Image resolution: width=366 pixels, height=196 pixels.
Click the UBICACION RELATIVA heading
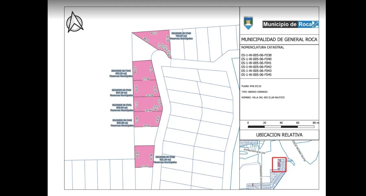tap(279, 135)
